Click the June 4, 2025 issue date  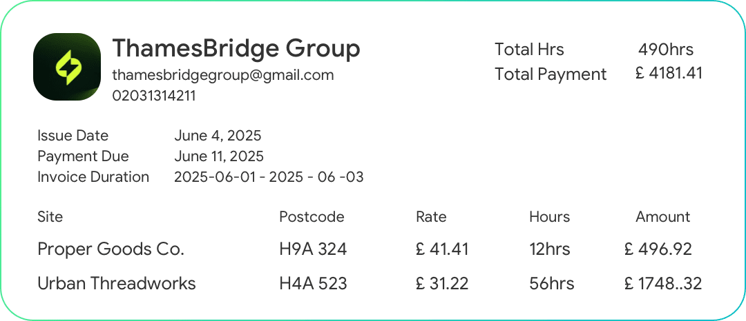(x=218, y=136)
